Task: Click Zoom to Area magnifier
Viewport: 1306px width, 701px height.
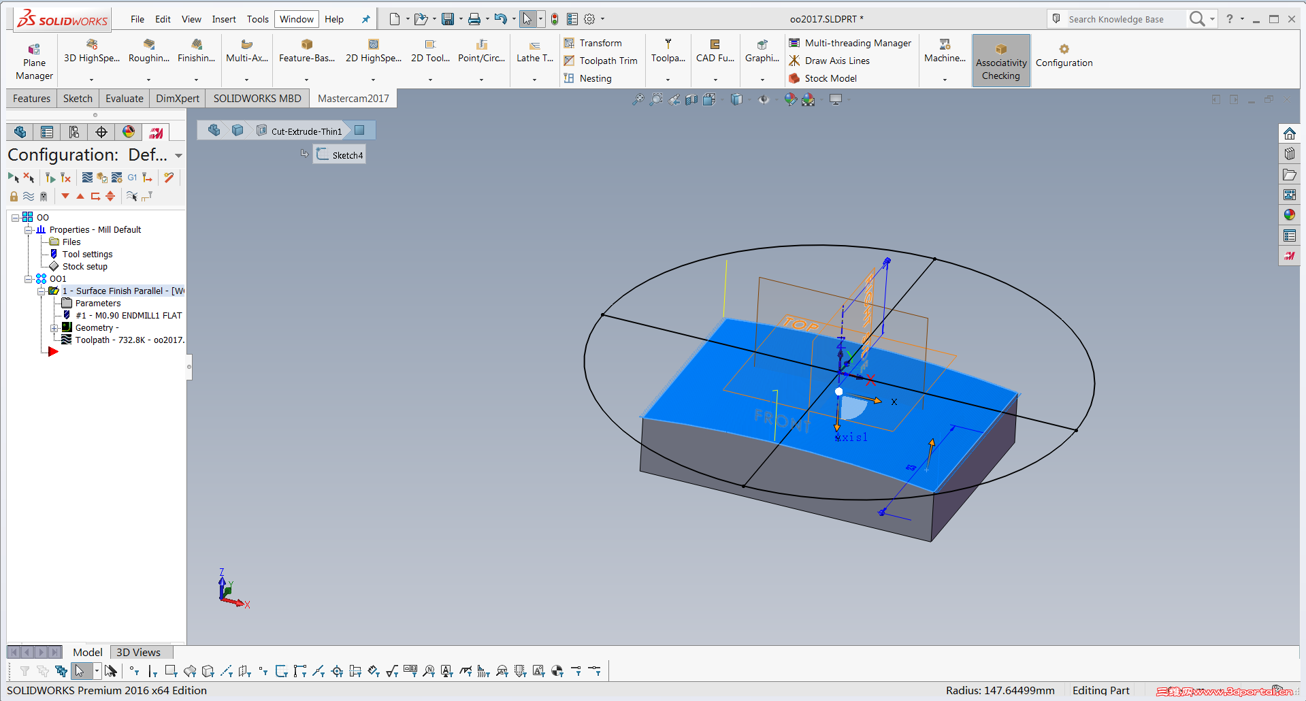Action: (656, 100)
